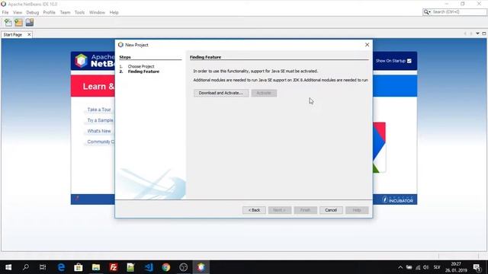Close New Project dialog with X
Screen dimensions: 488x274
(368, 45)
